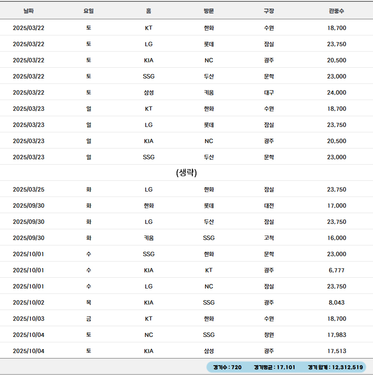Click the 2025/03/25 date cell

coord(29,189)
